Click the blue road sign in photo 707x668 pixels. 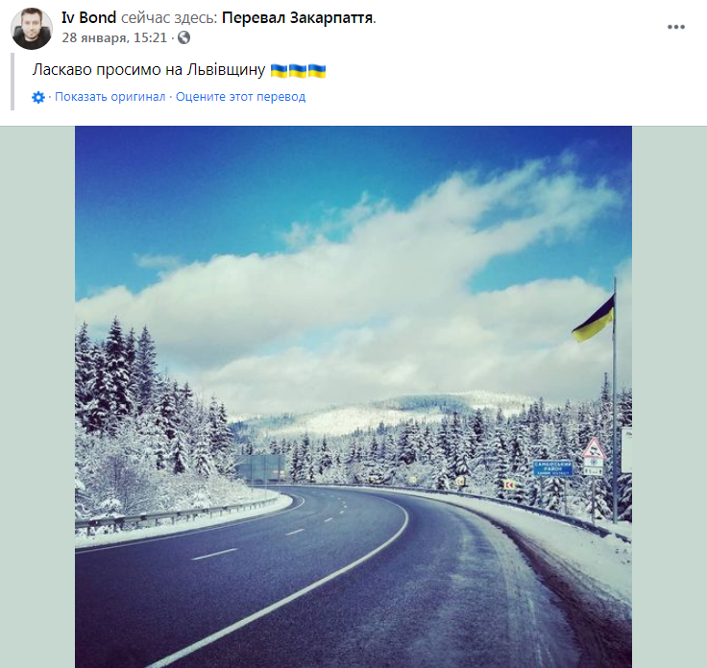point(552,467)
